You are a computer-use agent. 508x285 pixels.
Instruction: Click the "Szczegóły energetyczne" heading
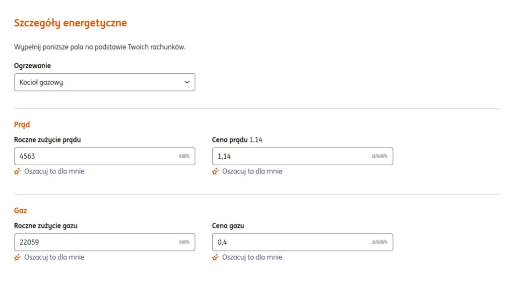[70, 23]
